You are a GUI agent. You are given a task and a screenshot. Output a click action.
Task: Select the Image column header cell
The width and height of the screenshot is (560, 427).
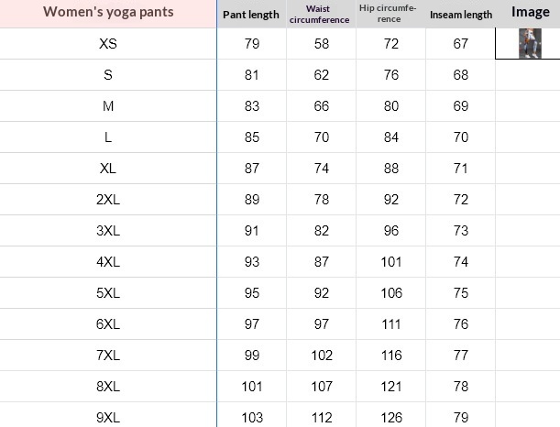[x=528, y=14]
